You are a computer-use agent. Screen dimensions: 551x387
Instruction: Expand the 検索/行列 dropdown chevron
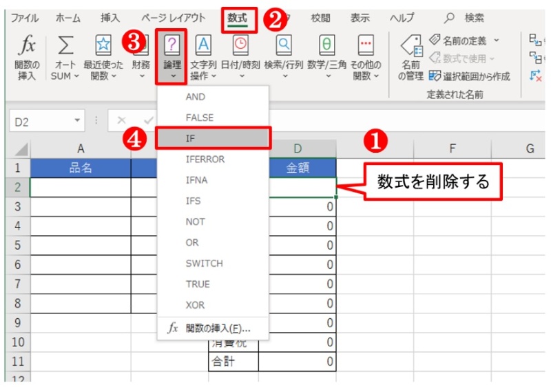coord(285,76)
